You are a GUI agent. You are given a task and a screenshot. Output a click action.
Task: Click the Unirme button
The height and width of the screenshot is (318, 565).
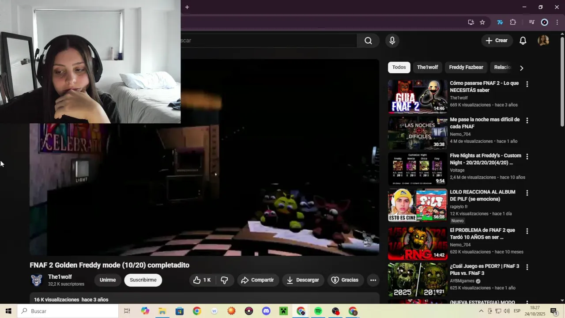[108, 280]
